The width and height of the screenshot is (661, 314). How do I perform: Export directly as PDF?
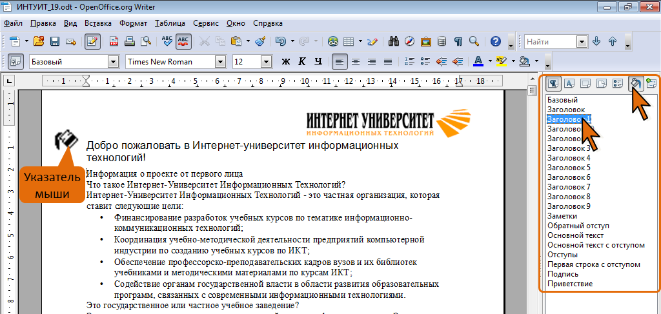[x=114, y=41]
